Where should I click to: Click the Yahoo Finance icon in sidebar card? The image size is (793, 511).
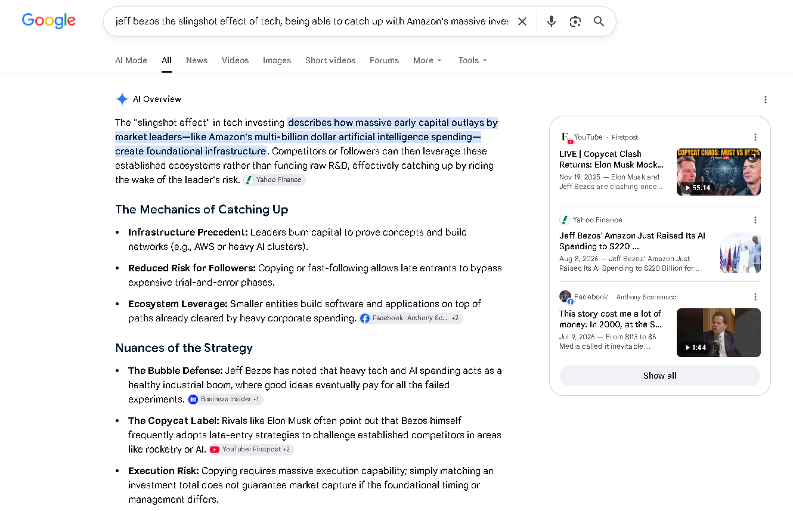565,220
